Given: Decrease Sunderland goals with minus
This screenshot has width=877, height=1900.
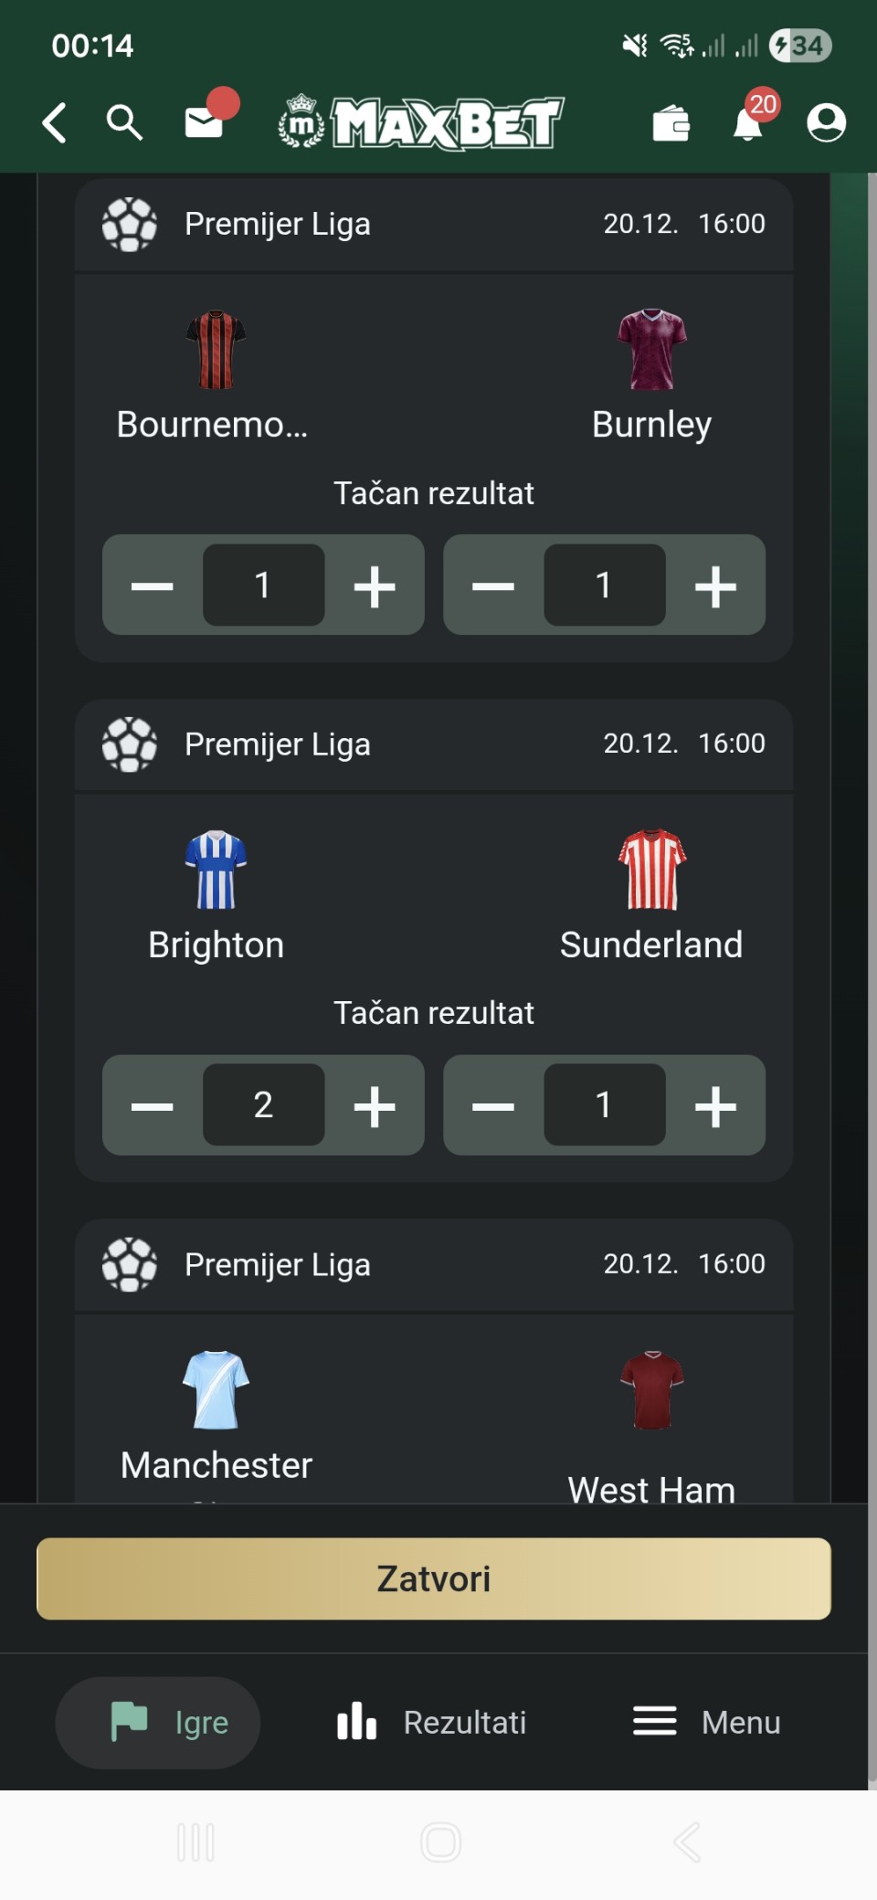Looking at the screenshot, I should pyautogui.click(x=493, y=1106).
